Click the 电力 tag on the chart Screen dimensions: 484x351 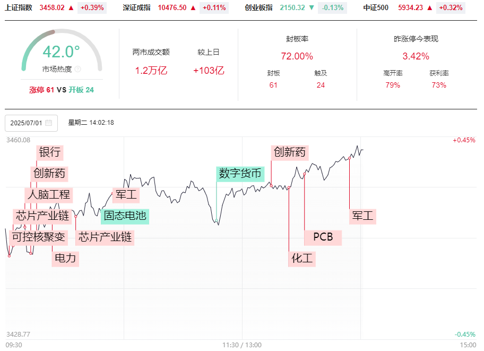click(65, 259)
